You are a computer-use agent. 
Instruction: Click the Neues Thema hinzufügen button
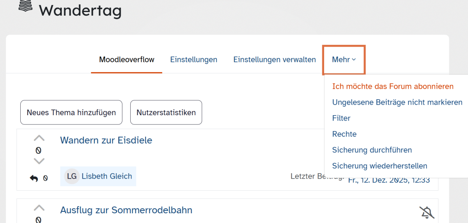[71, 112]
